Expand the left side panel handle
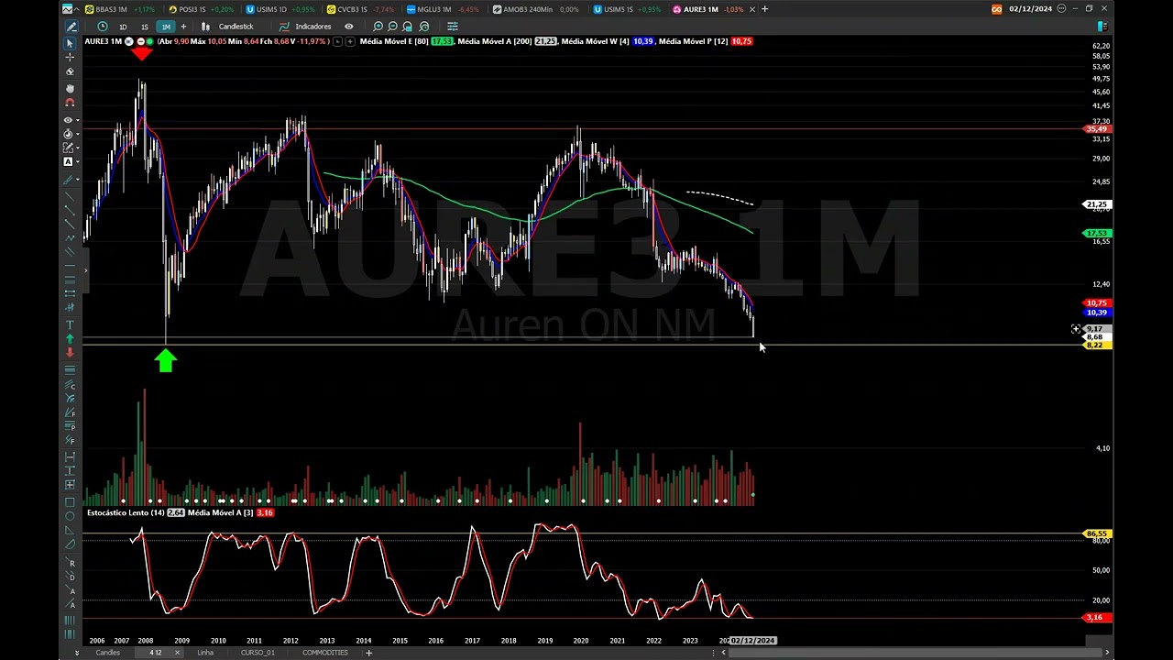Viewport: 1173px width, 660px height. click(x=85, y=270)
